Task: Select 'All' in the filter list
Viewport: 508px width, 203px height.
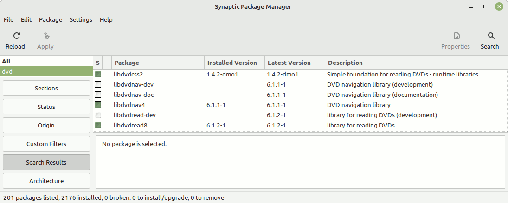Action: pyautogui.click(x=46, y=62)
